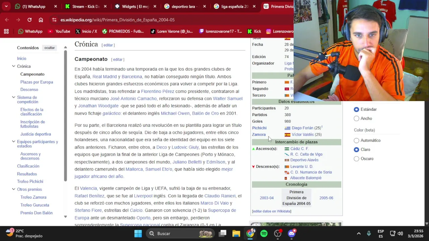Open the Inicio / X bookmark
This screenshot has height=241, width=429.
click(86, 31)
